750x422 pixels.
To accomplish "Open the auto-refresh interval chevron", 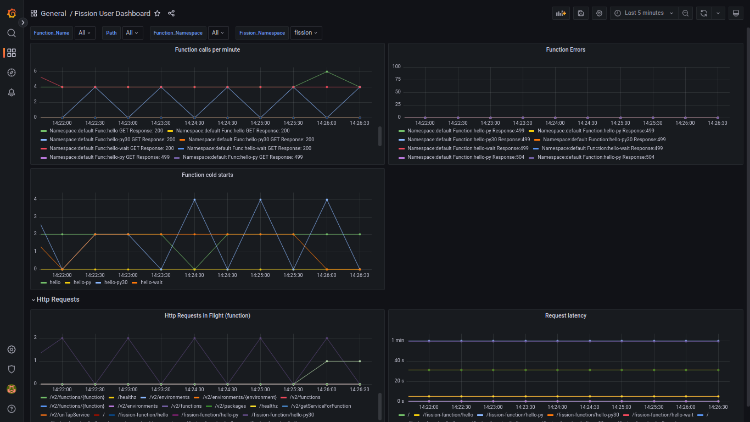I will [718, 13].
